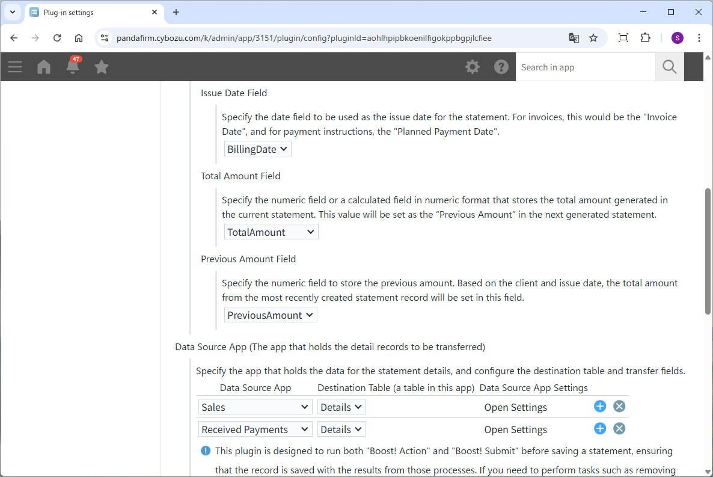The height and width of the screenshot is (477, 713).
Task: Open the favorites star in app header
Action: click(102, 67)
